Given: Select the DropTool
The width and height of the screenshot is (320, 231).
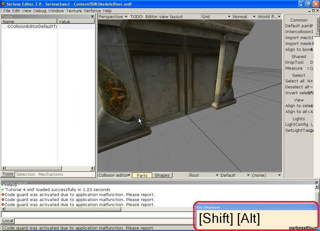Looking at the screenshot, I should click(x=299, y=62).
